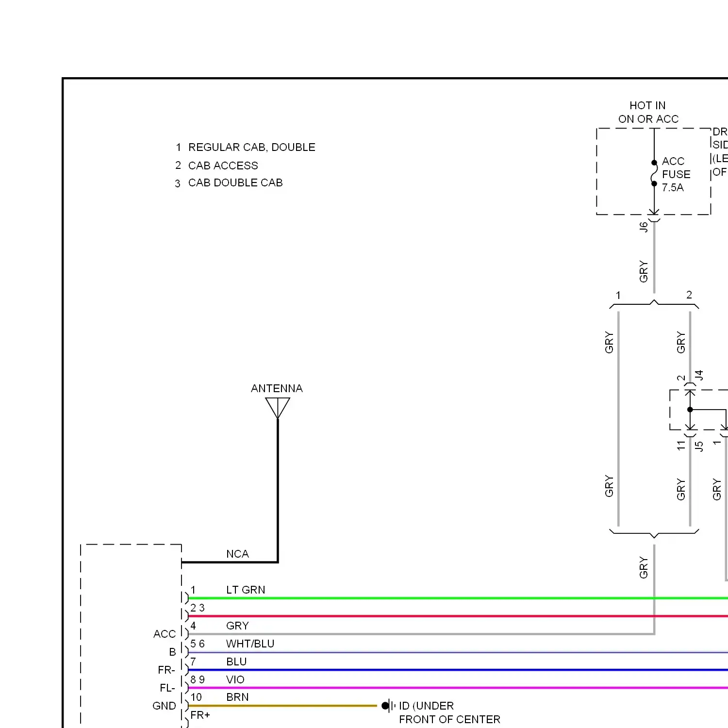The height and width of the screenshot is (728, 728).
Task: Click the VIO wire label
Action: click(235, 679)
